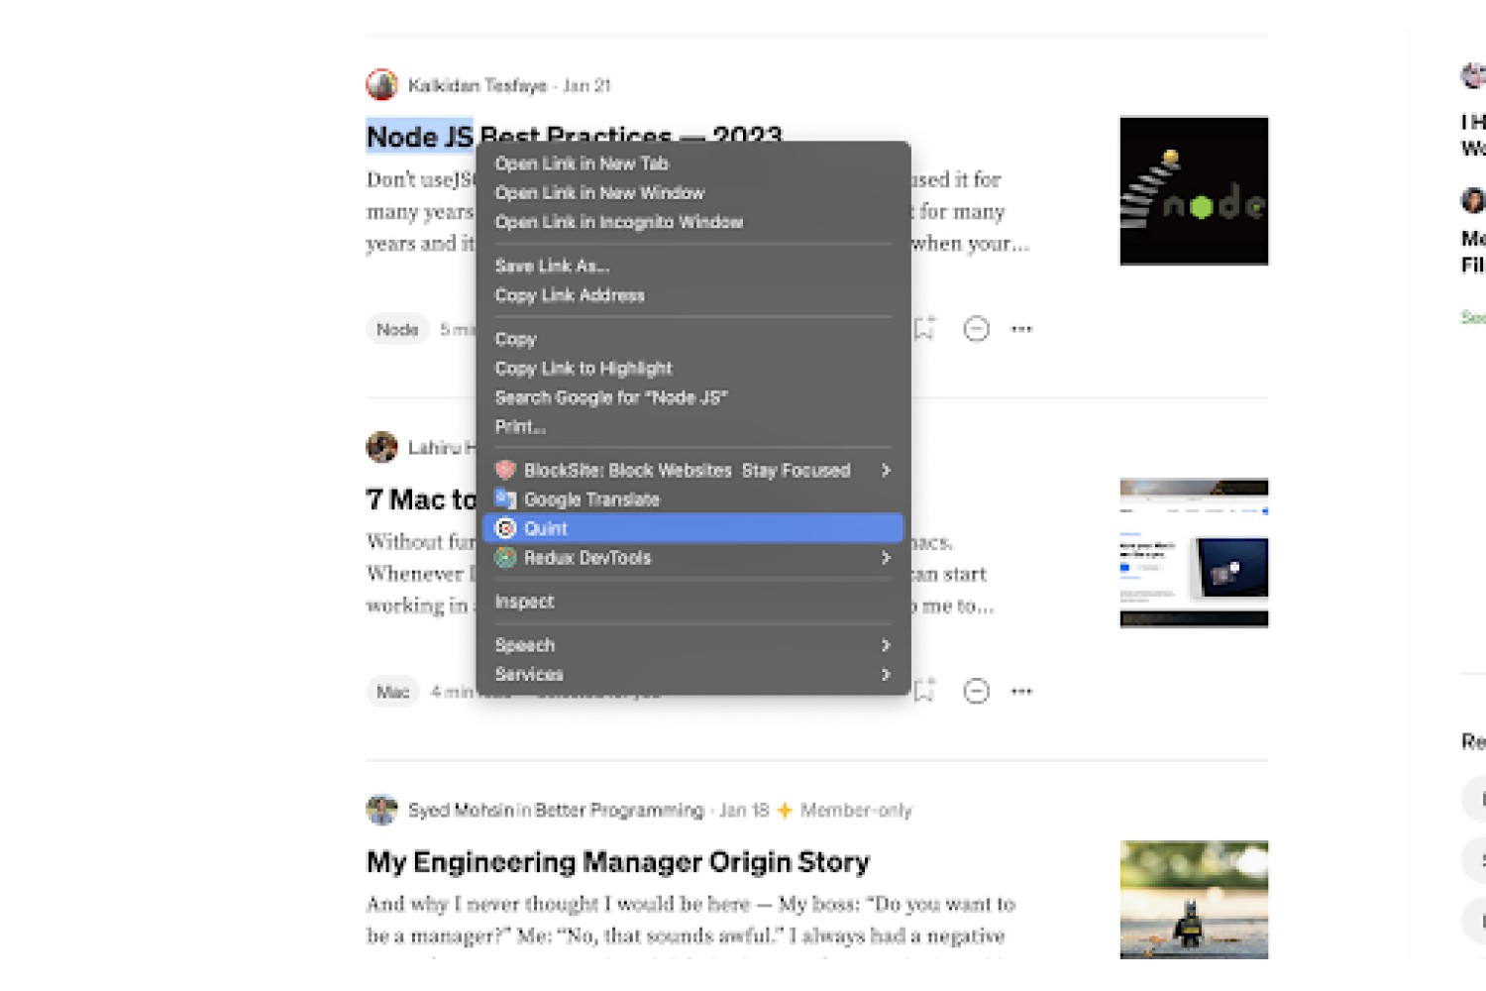Click the Quint extension icon in context menu
Image resolution: width=1486 pixels, height=991 pixels.
[x=505, y=528]
